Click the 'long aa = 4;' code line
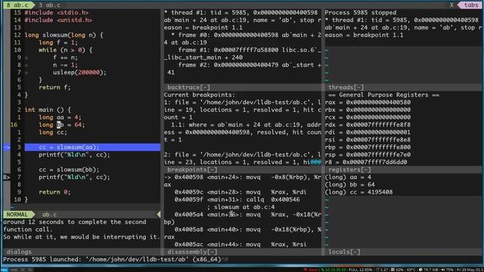Image resolution: width=484 pixels, height=272 pixels. point(60,117)
